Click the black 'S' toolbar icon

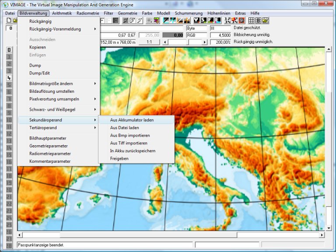(x=204, y=21)
